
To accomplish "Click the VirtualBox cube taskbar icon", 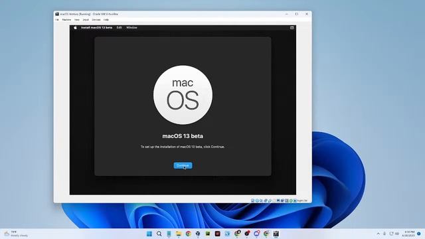I will tap(198, 234).
